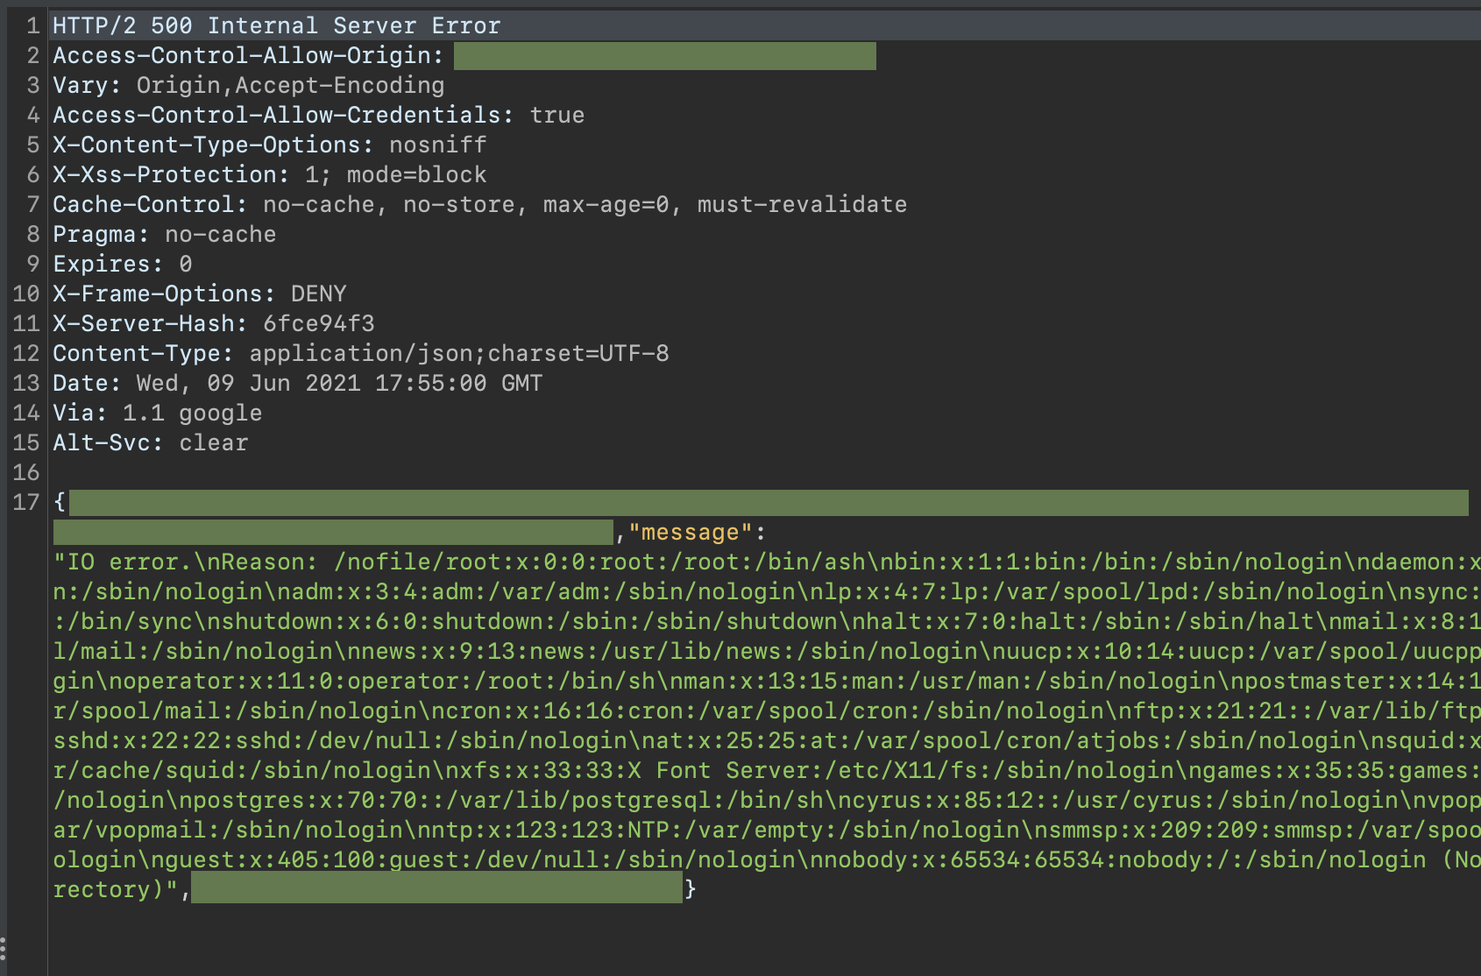This screenshot has width=1481, height=976.
Task: Select the Cache-Control header line
Action: click(x=478, y=204)
